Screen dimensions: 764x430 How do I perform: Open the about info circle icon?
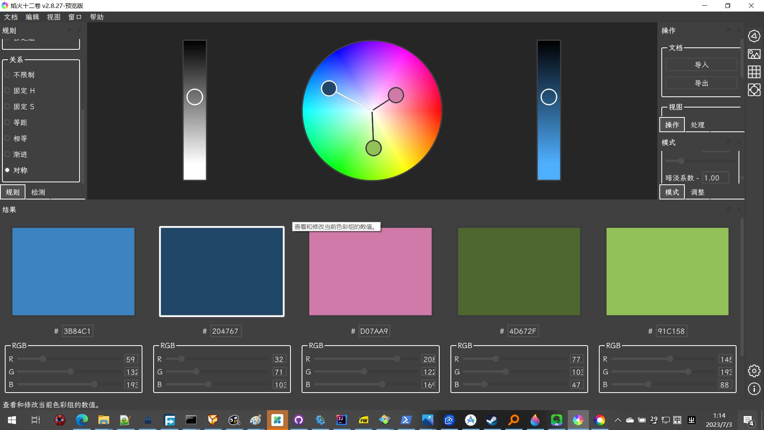pyautogui.click(x=754, y=389)
